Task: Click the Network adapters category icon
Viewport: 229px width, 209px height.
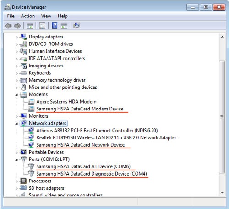Action: click(x=23, y=123)
